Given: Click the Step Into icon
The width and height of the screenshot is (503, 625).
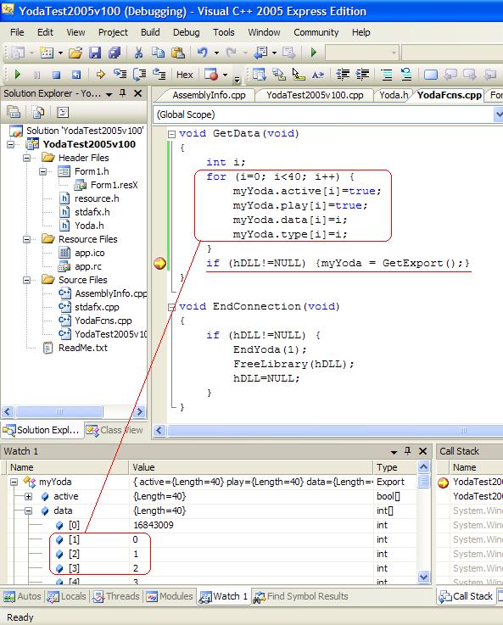Looking at the screenshot, I should click(120, 74).
